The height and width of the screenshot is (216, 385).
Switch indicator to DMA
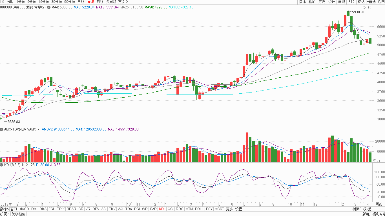coord(43,209)
